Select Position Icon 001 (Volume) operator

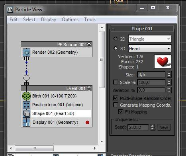pyautogui.click(x=57, y=105)
